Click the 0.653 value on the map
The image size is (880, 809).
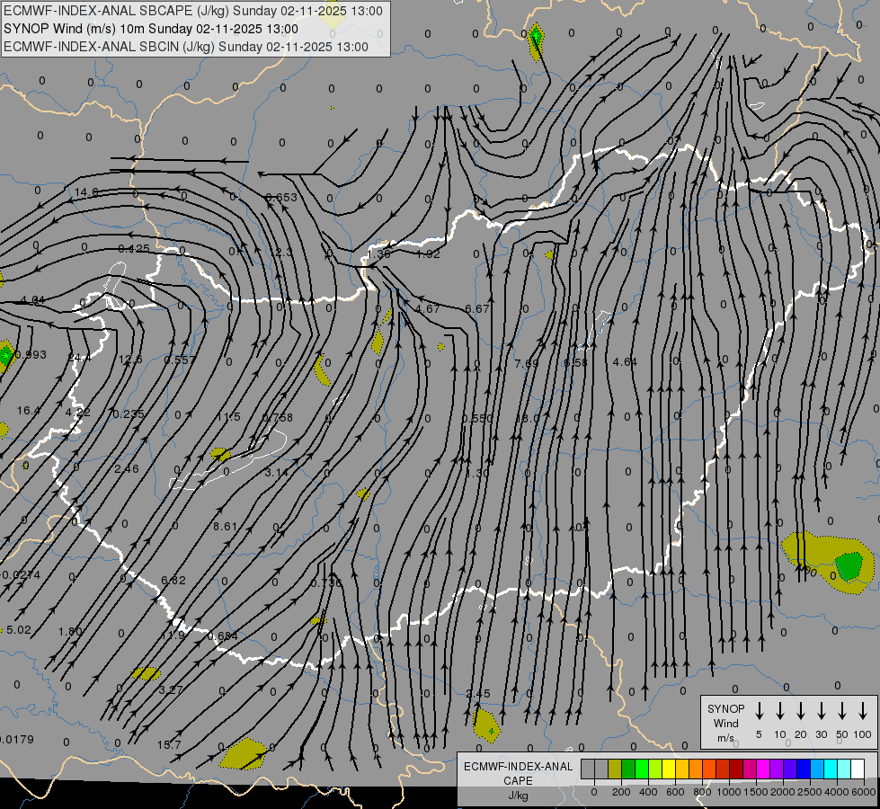click(x=281, y=197)
